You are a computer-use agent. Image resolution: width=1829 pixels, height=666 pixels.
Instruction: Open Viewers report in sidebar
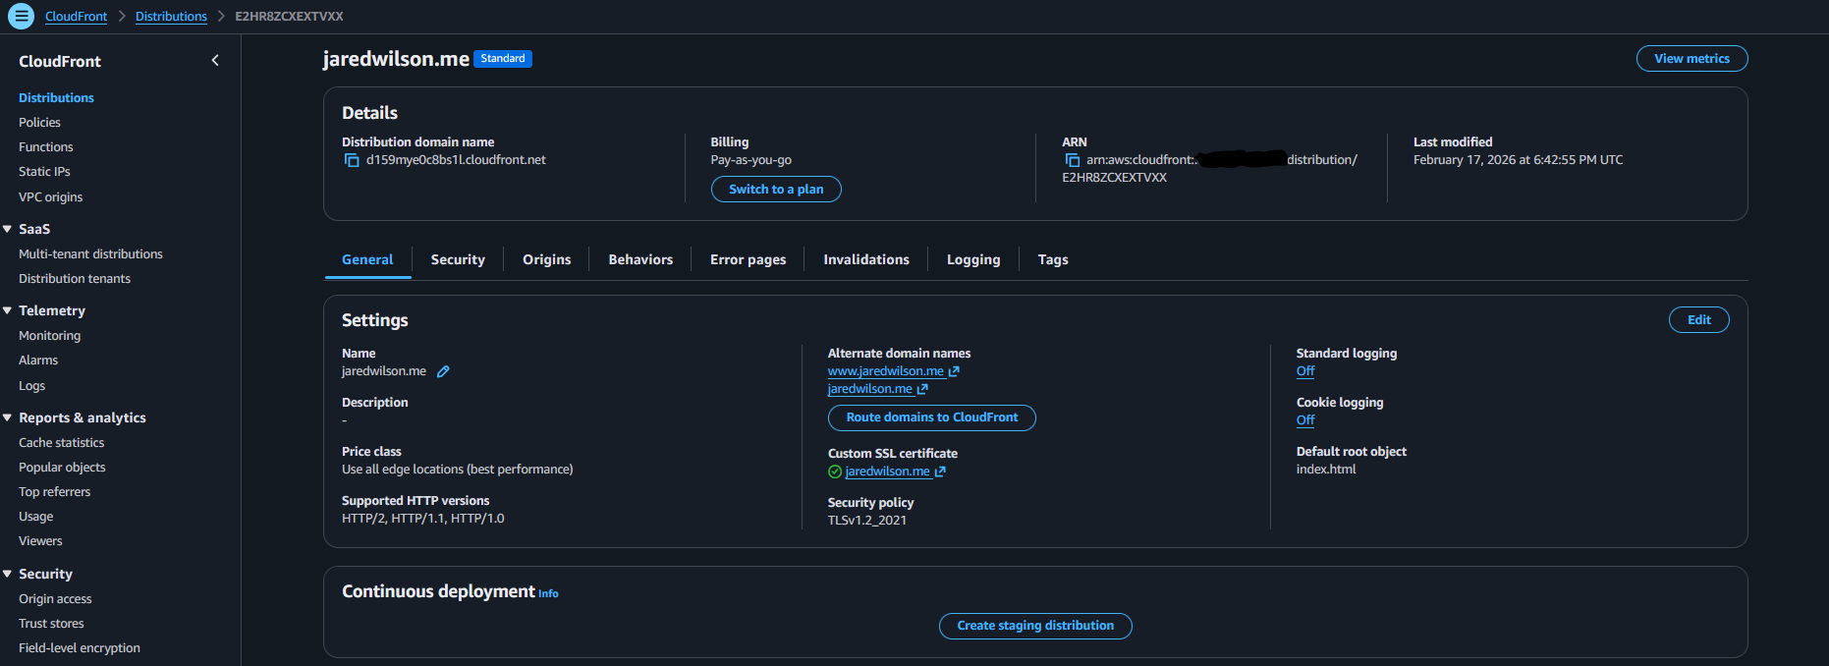point(40,541)
